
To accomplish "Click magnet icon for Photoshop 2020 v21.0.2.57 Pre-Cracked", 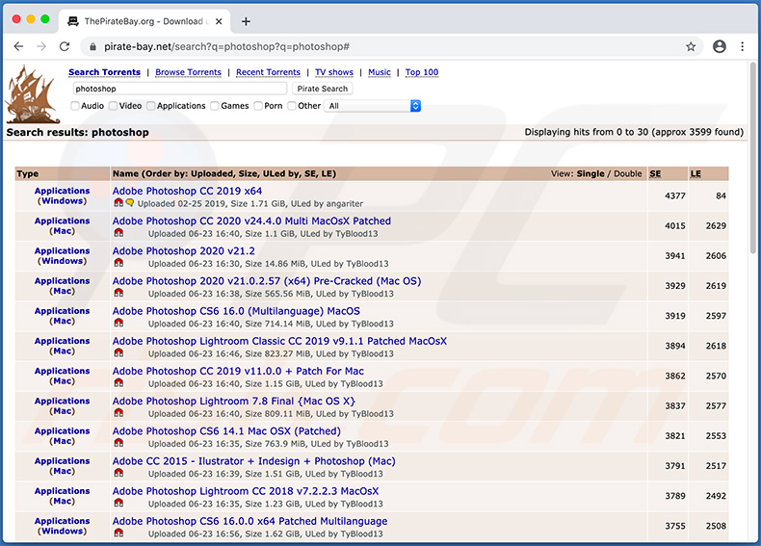I will [x=118, y=293].
